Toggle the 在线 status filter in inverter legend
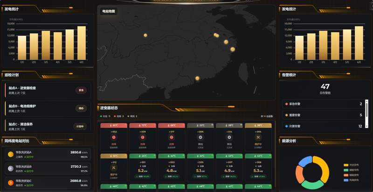Image resolution: width=373 pixels, height=192 pixels. pyautogui.click(x=106, y=116)
